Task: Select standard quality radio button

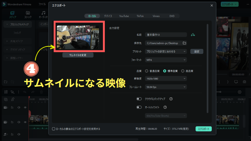Action: coord(164,71)
